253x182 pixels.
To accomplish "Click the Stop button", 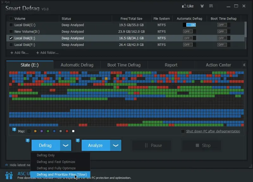I will pyautogui.click(x=201, y=145).
